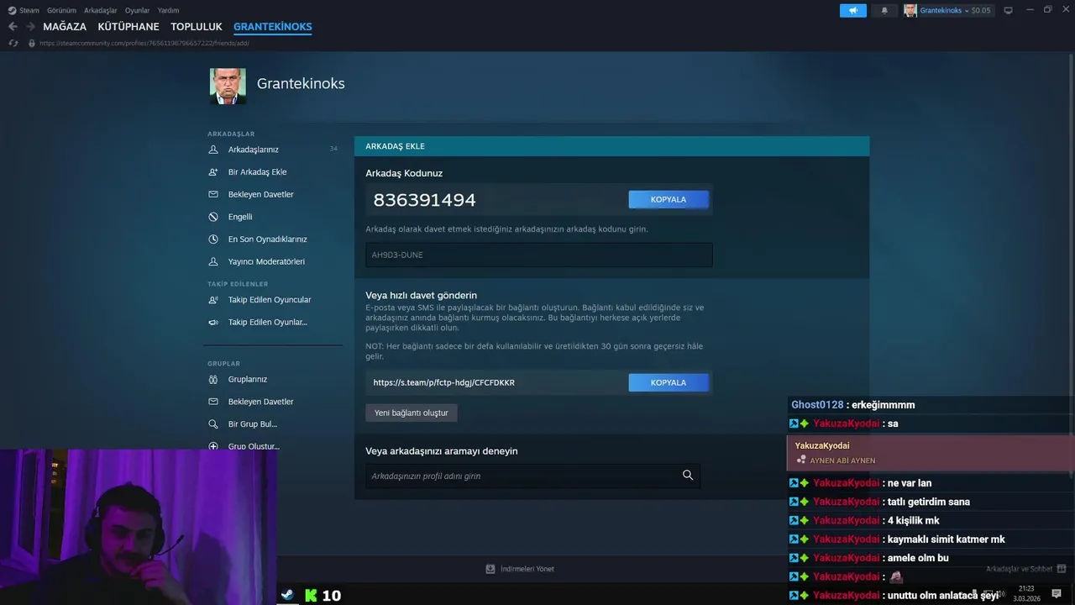Screen dimensions: 1075x605
Task: Open the notifications bell
Action: coord(884,10)
